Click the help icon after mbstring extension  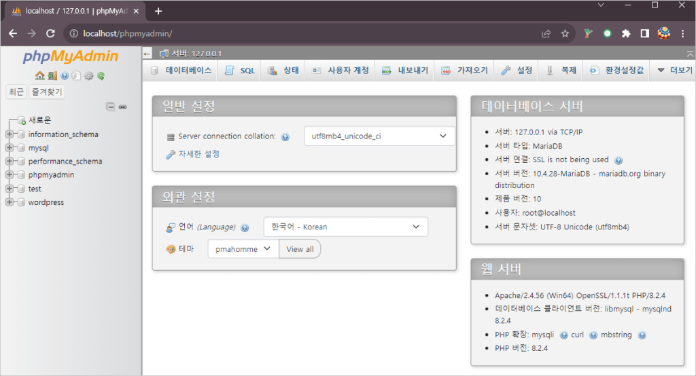(x=642, y=335)
